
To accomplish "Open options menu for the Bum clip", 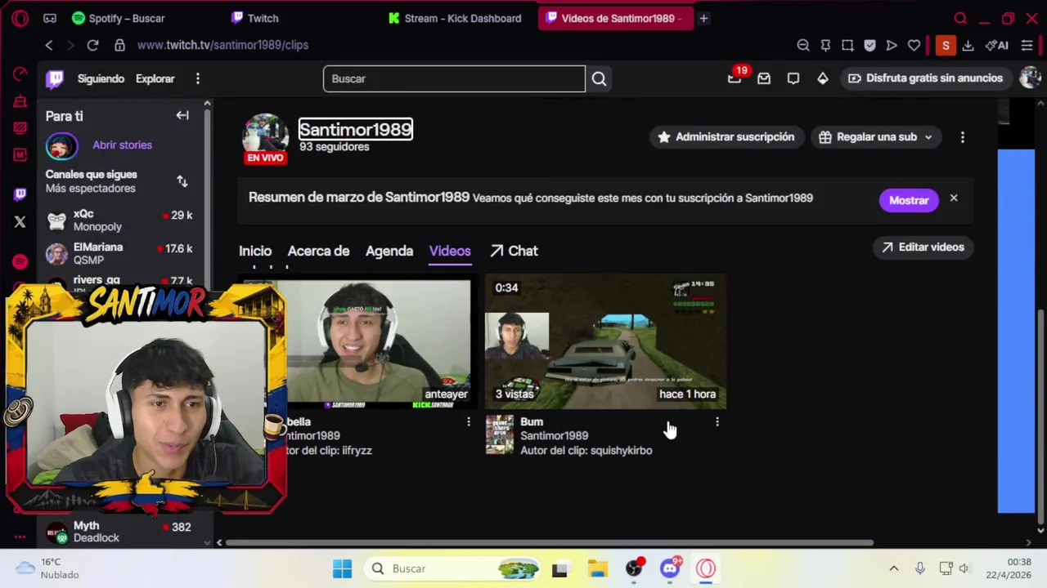I will tap(717, 422).
